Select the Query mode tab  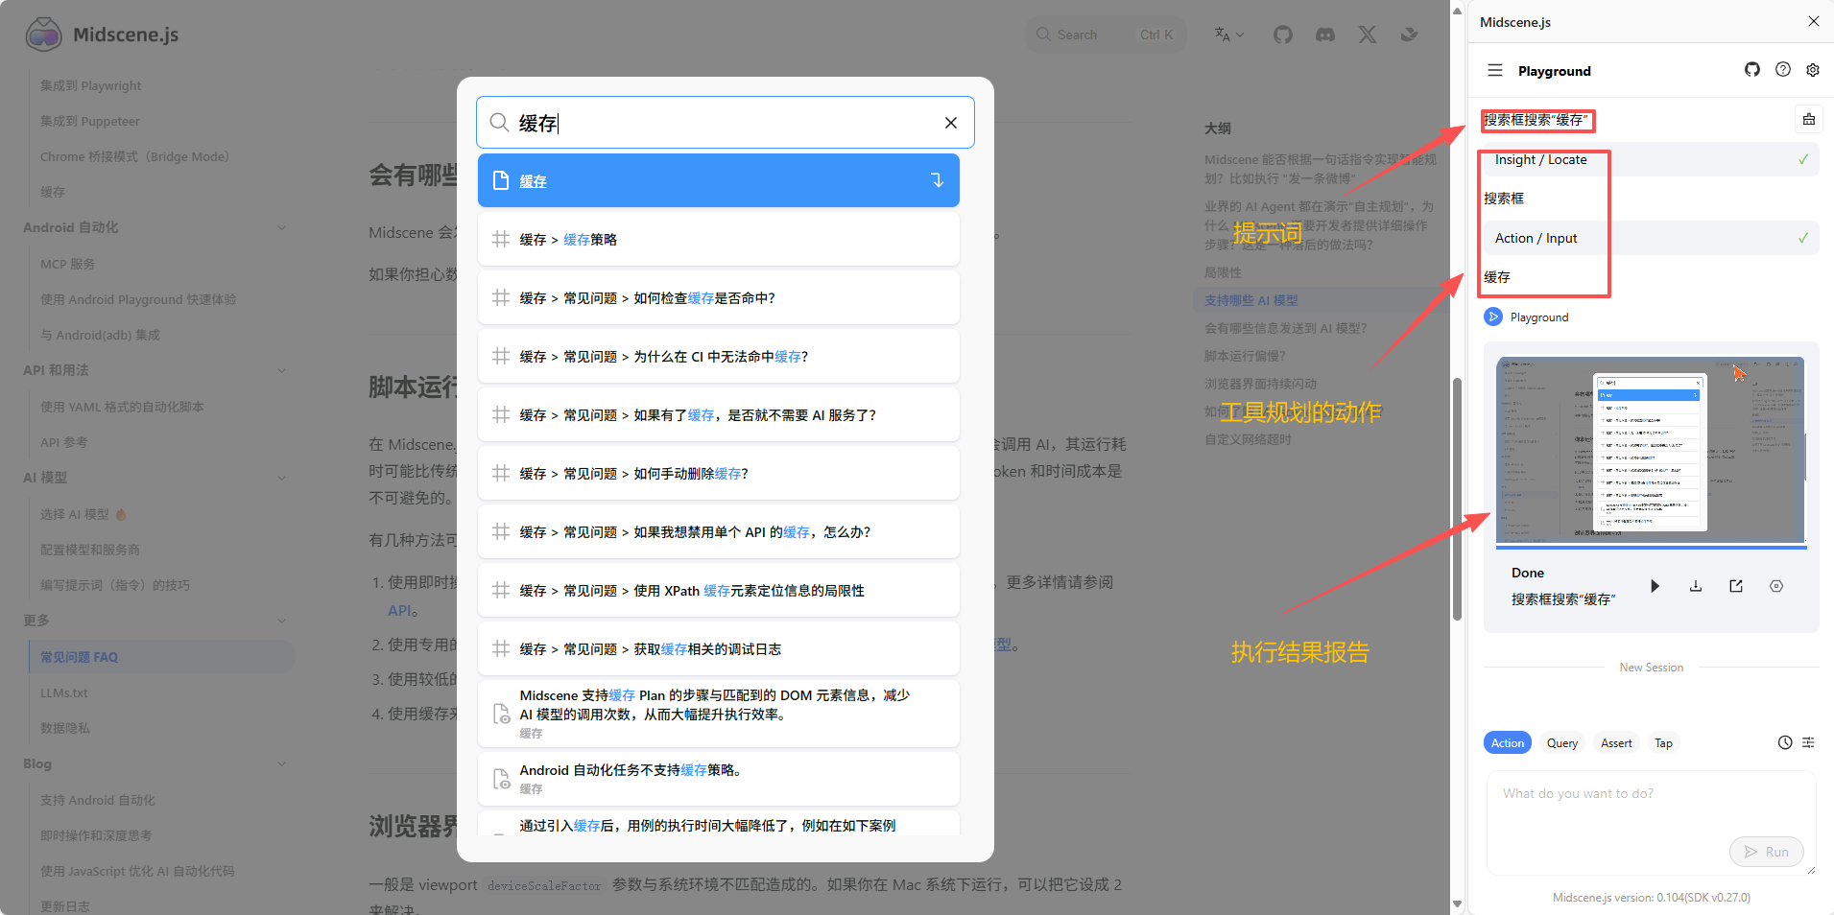click(x=1562, y=743)
